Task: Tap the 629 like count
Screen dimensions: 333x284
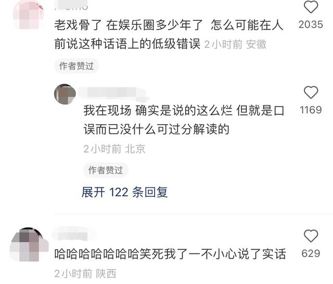Action: pos(311,253)
